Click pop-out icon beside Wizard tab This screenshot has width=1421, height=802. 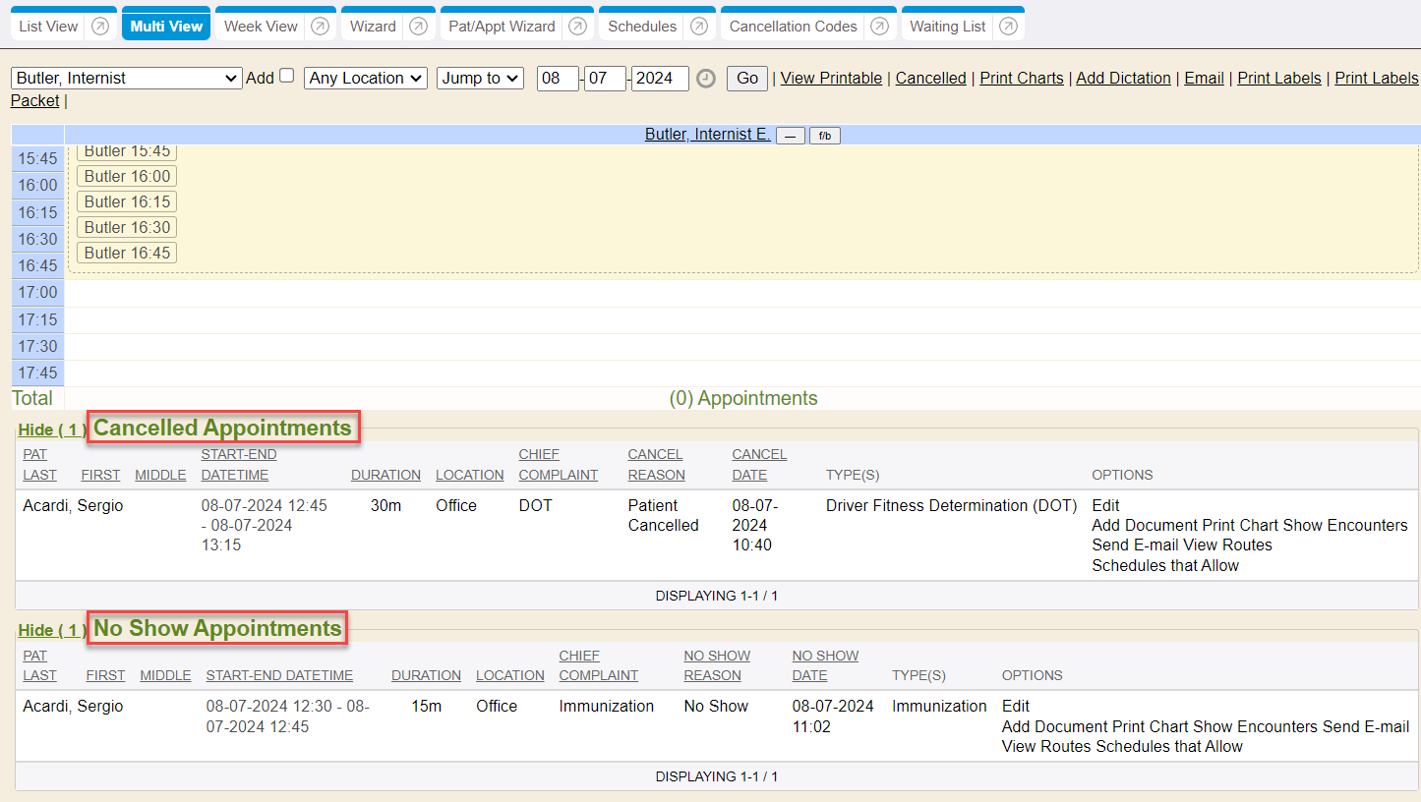[x=418, y=27]
